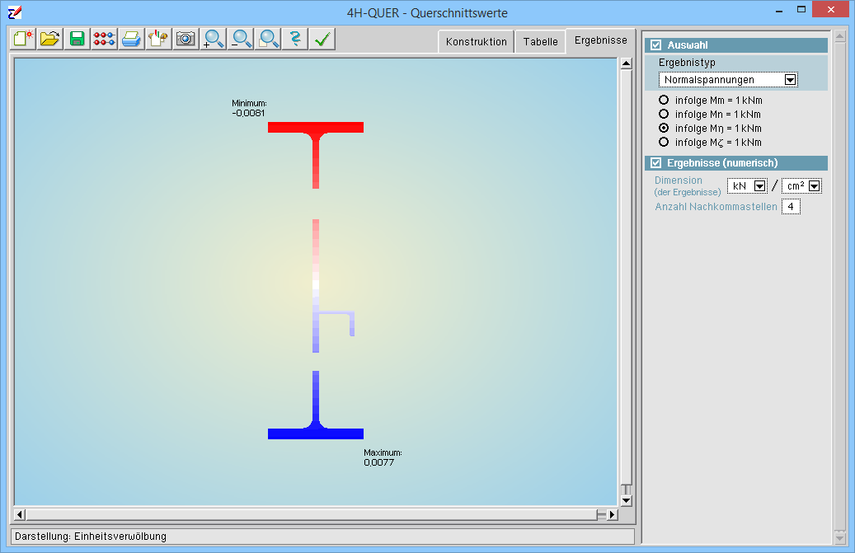Click the Anzahl Nachkommastellen input field
This screenshot has width=855, height=553.
791,207
